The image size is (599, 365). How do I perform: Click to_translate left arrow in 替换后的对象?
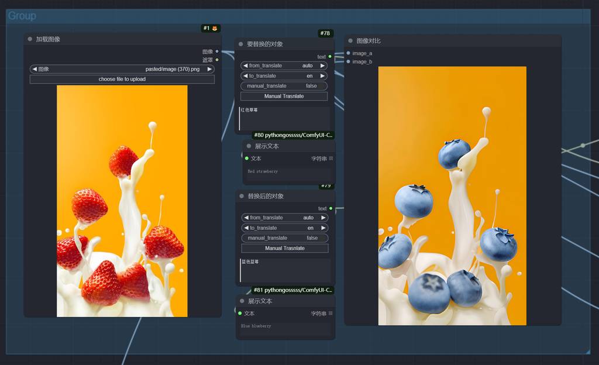[x=246, y=228]
